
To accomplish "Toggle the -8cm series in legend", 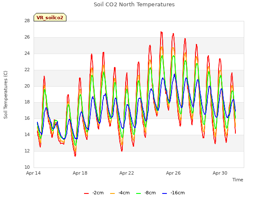I will [x=146, y=193].
